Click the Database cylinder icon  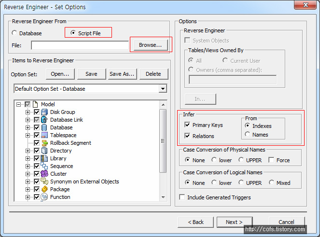tap(44, 127)
